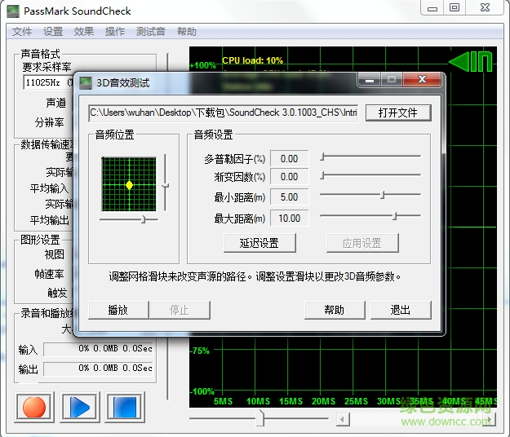Click the 延迟设置 button

click(x=259, y=243)
